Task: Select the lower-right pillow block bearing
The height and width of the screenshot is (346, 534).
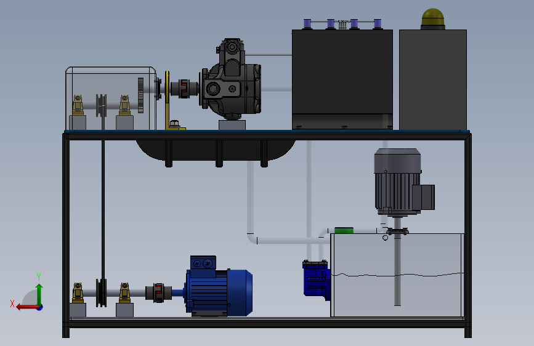Action: coord(124,293)
